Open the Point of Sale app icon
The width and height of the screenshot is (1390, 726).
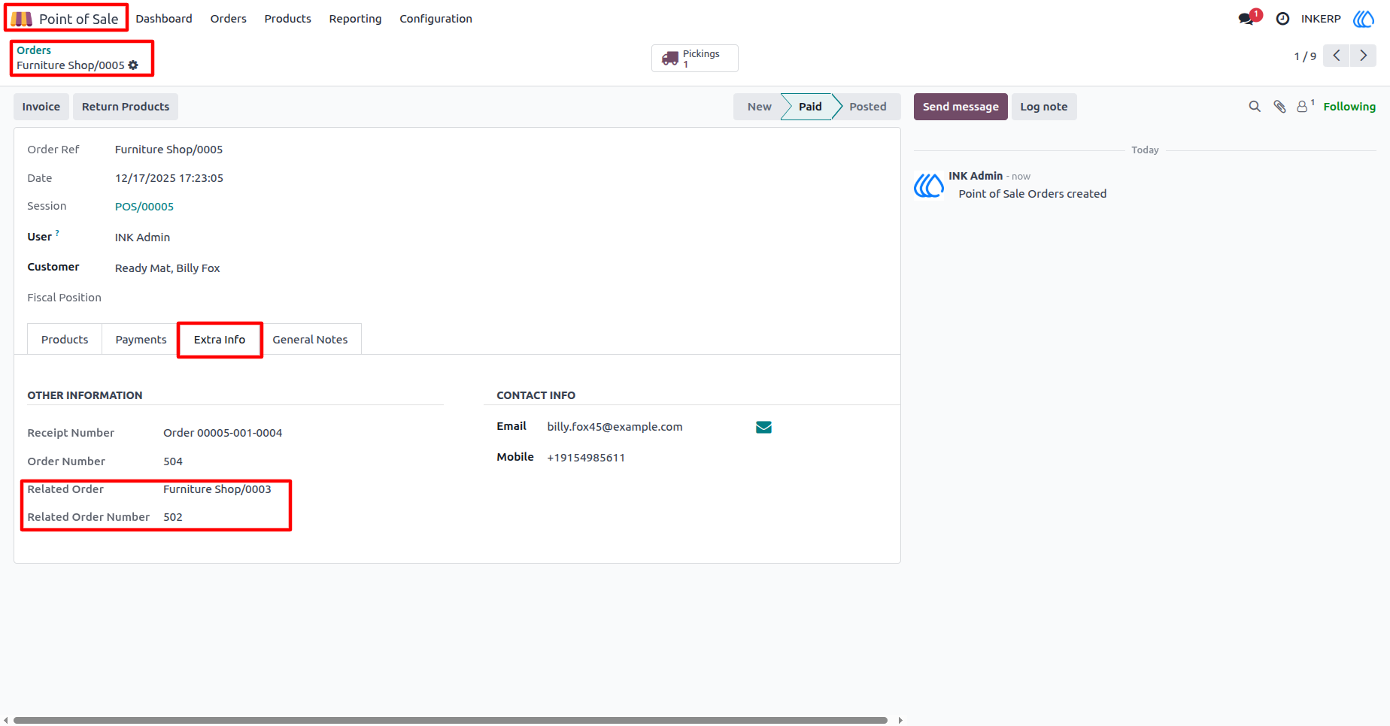pyautogui.click(x=21, y=19)
